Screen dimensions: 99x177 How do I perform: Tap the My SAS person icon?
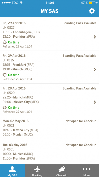[x=12, y=169]
